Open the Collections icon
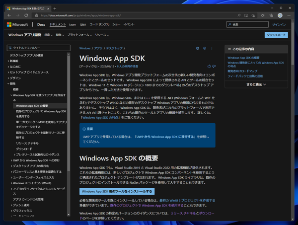The height and width of the screenshot is (225, 298). (271, 15)
